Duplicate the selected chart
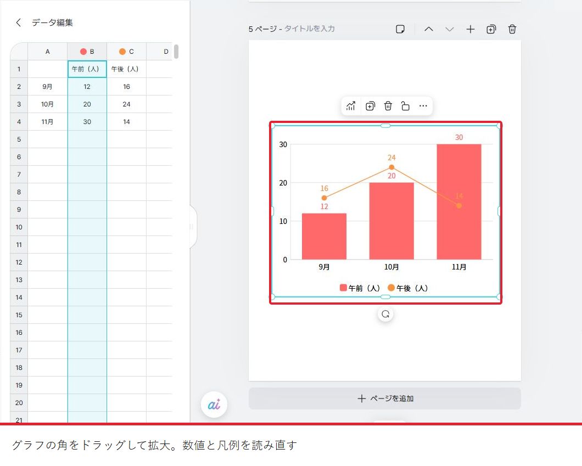The width and height of the screenshot is (582, 466). (x=370, y=106)
